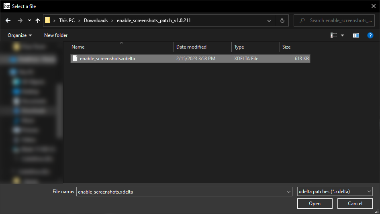Click the Refresh folder icon

click(x=282, y=20)
